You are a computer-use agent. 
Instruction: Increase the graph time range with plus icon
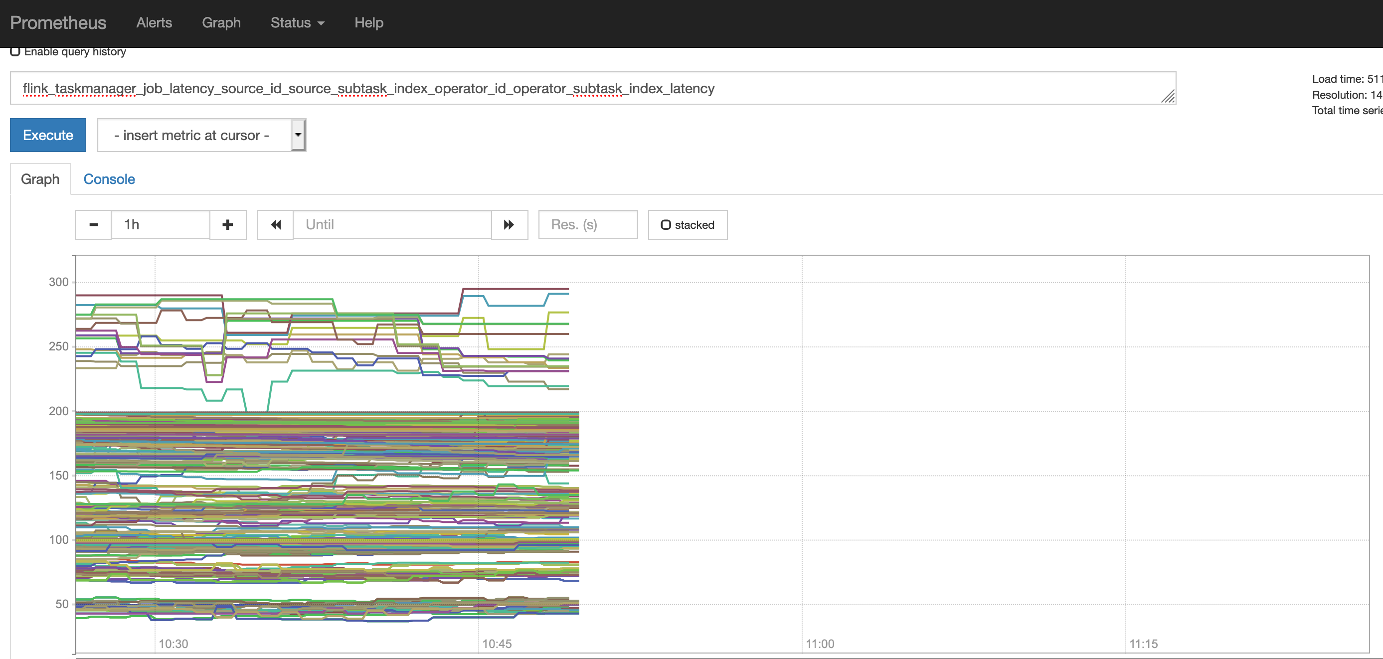pos(228,225)
